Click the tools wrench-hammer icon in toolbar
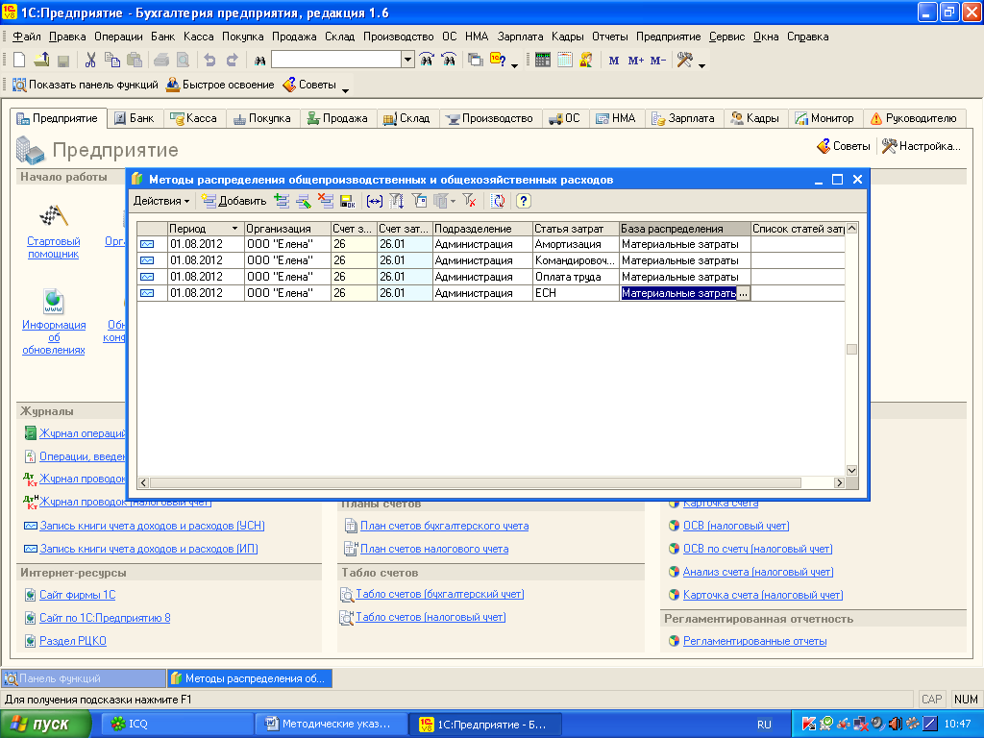Screen dimensions: 984x738 (684, 61)
